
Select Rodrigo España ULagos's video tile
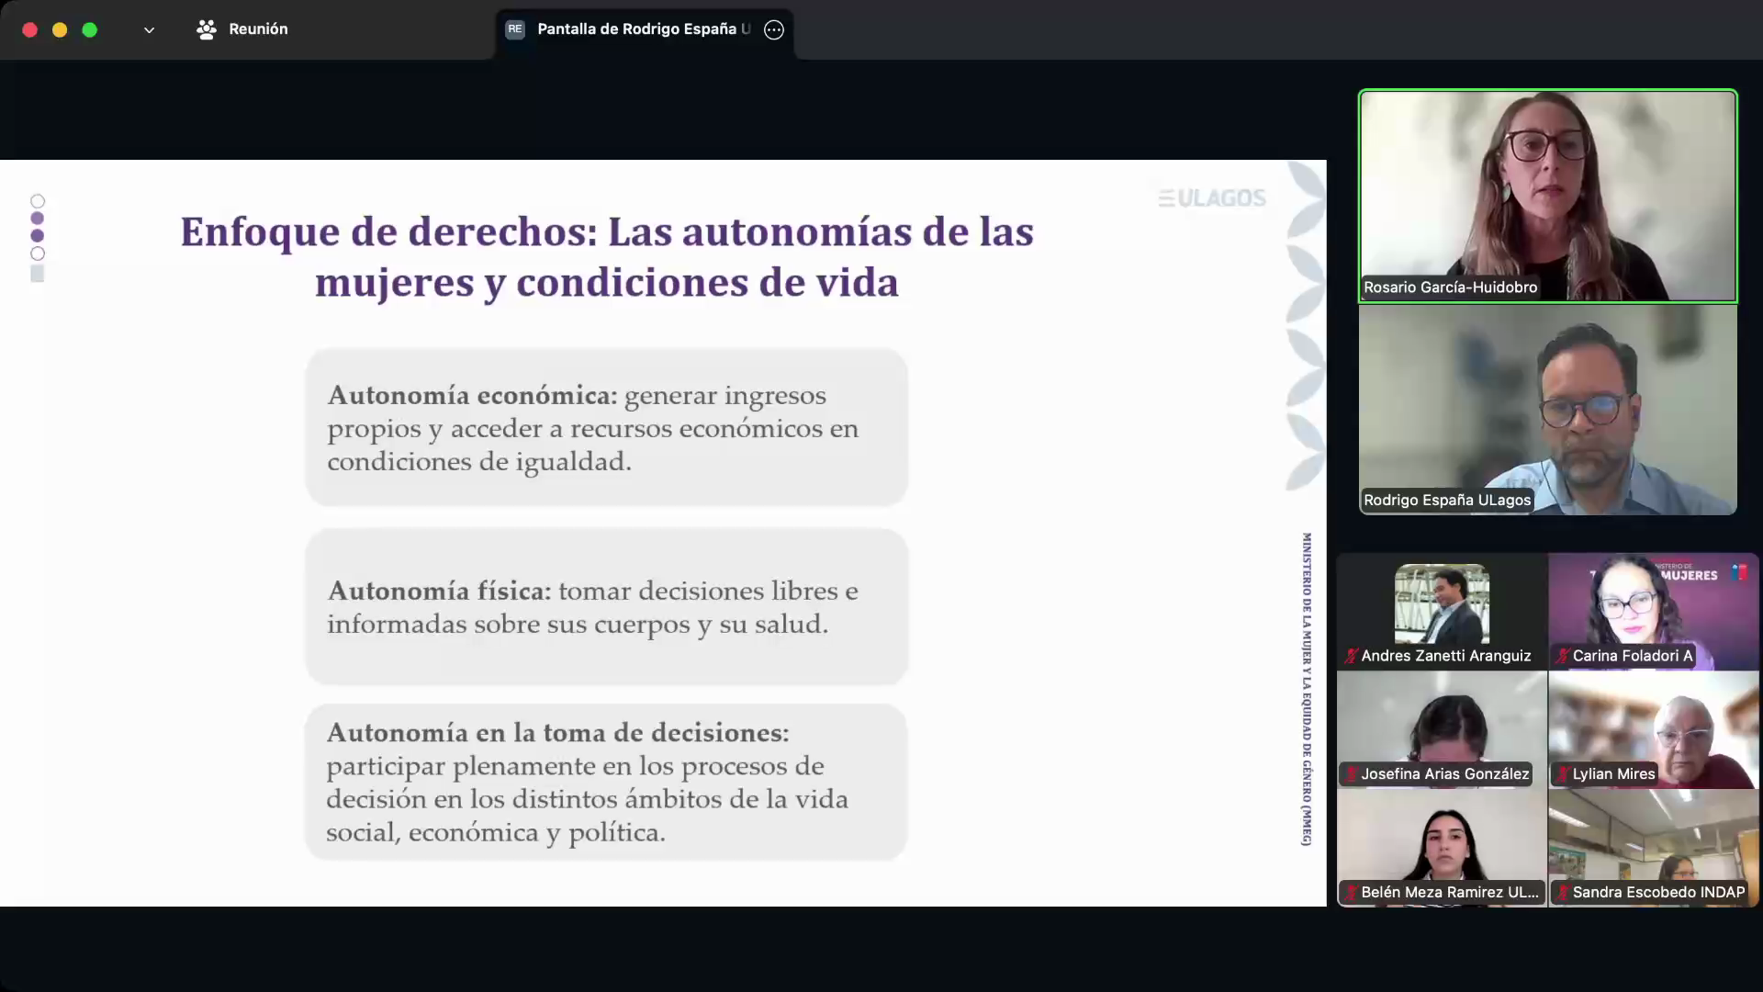point(1547,410)
